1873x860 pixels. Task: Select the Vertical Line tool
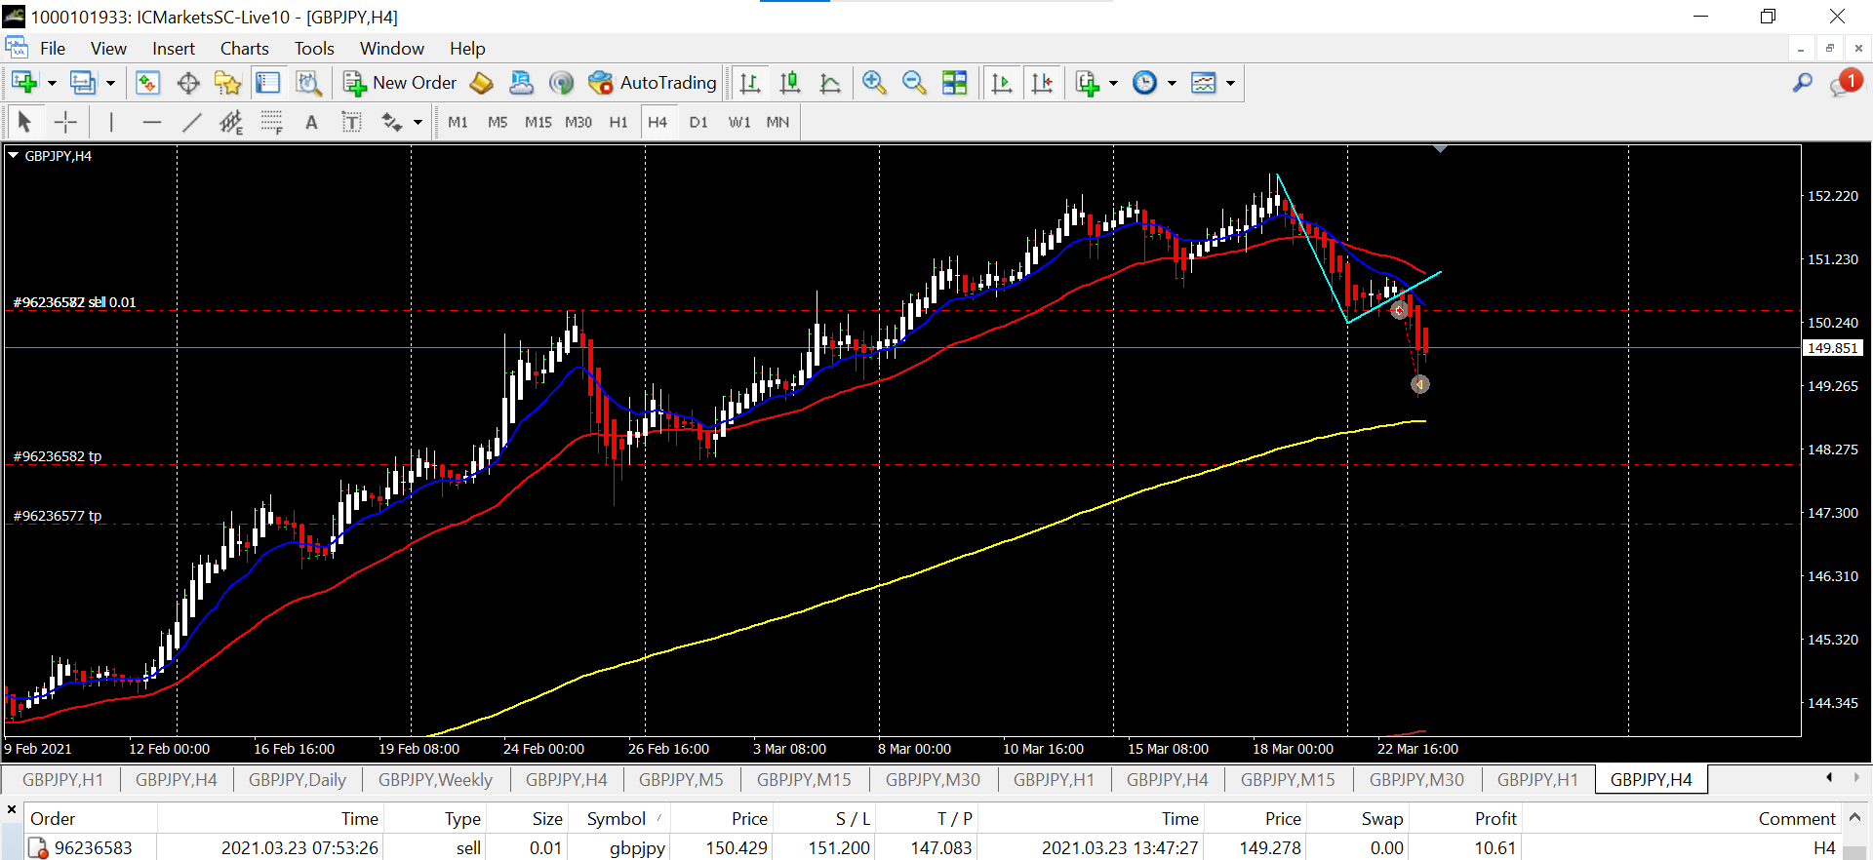click(x=111, y=122)
